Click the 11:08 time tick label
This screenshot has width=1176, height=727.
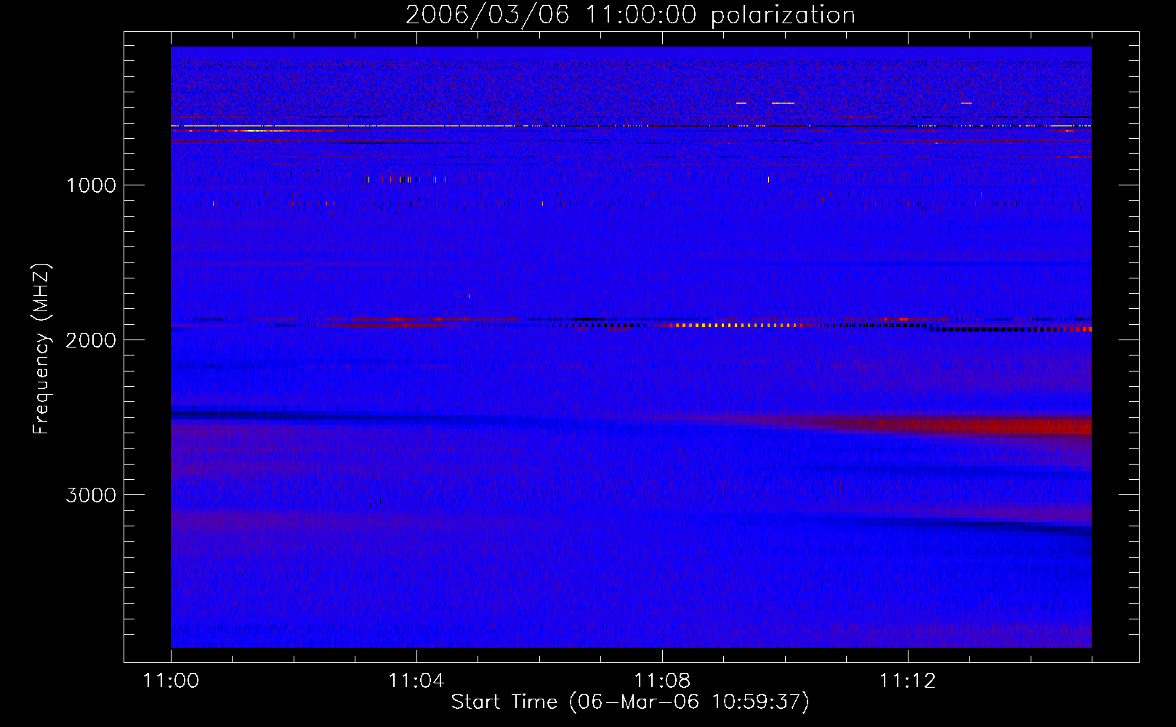click(x=661, y=681)
